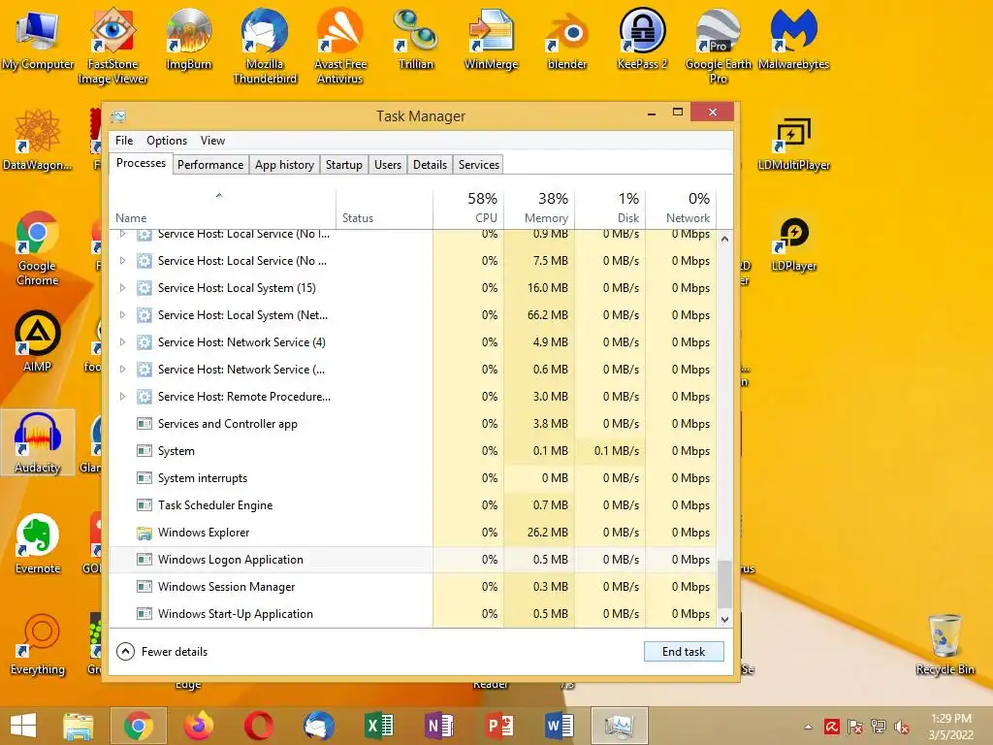993x745 pixels.
Task: Sort processes by Disk column
Action: (x=610, y=208)
